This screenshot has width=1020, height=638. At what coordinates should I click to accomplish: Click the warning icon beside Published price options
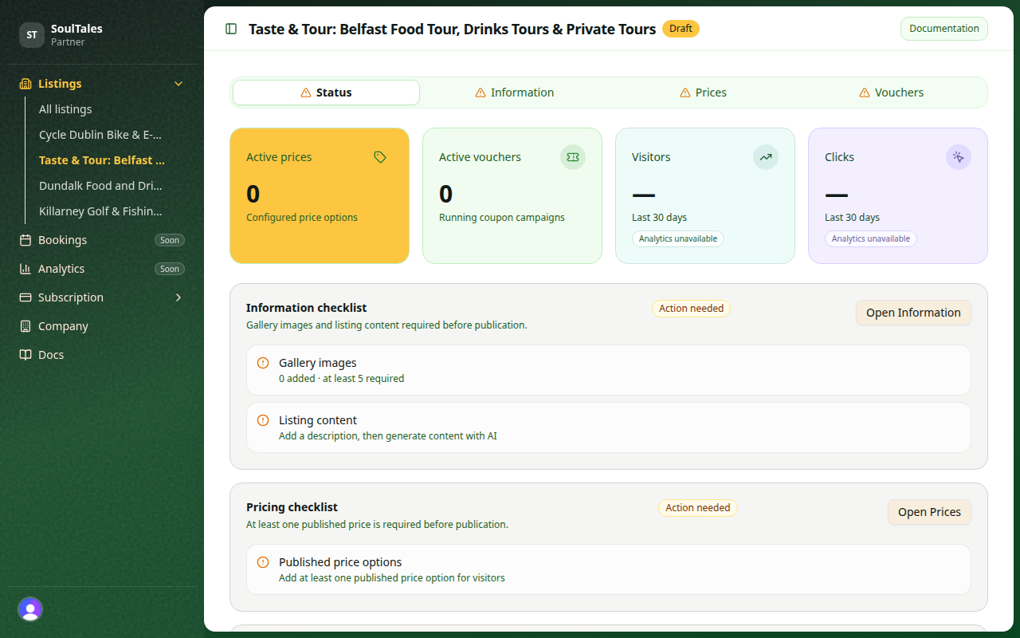coord(263,562)
